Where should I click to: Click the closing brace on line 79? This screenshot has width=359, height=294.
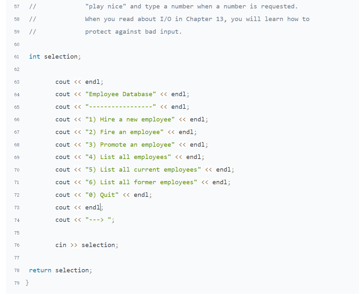point(27,283)
